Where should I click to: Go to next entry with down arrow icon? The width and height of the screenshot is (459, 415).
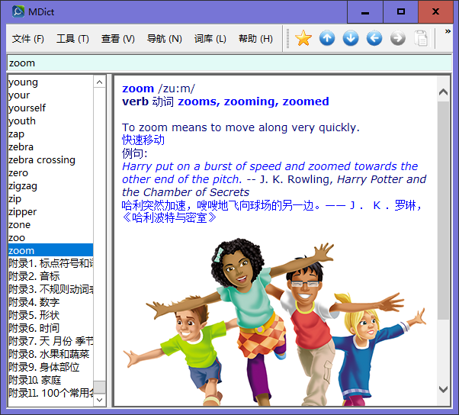pyautogui.click(x=351, y=38)
